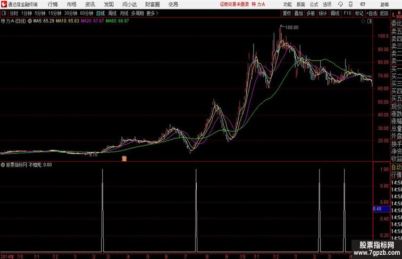Open the 市场 menu

72,4
